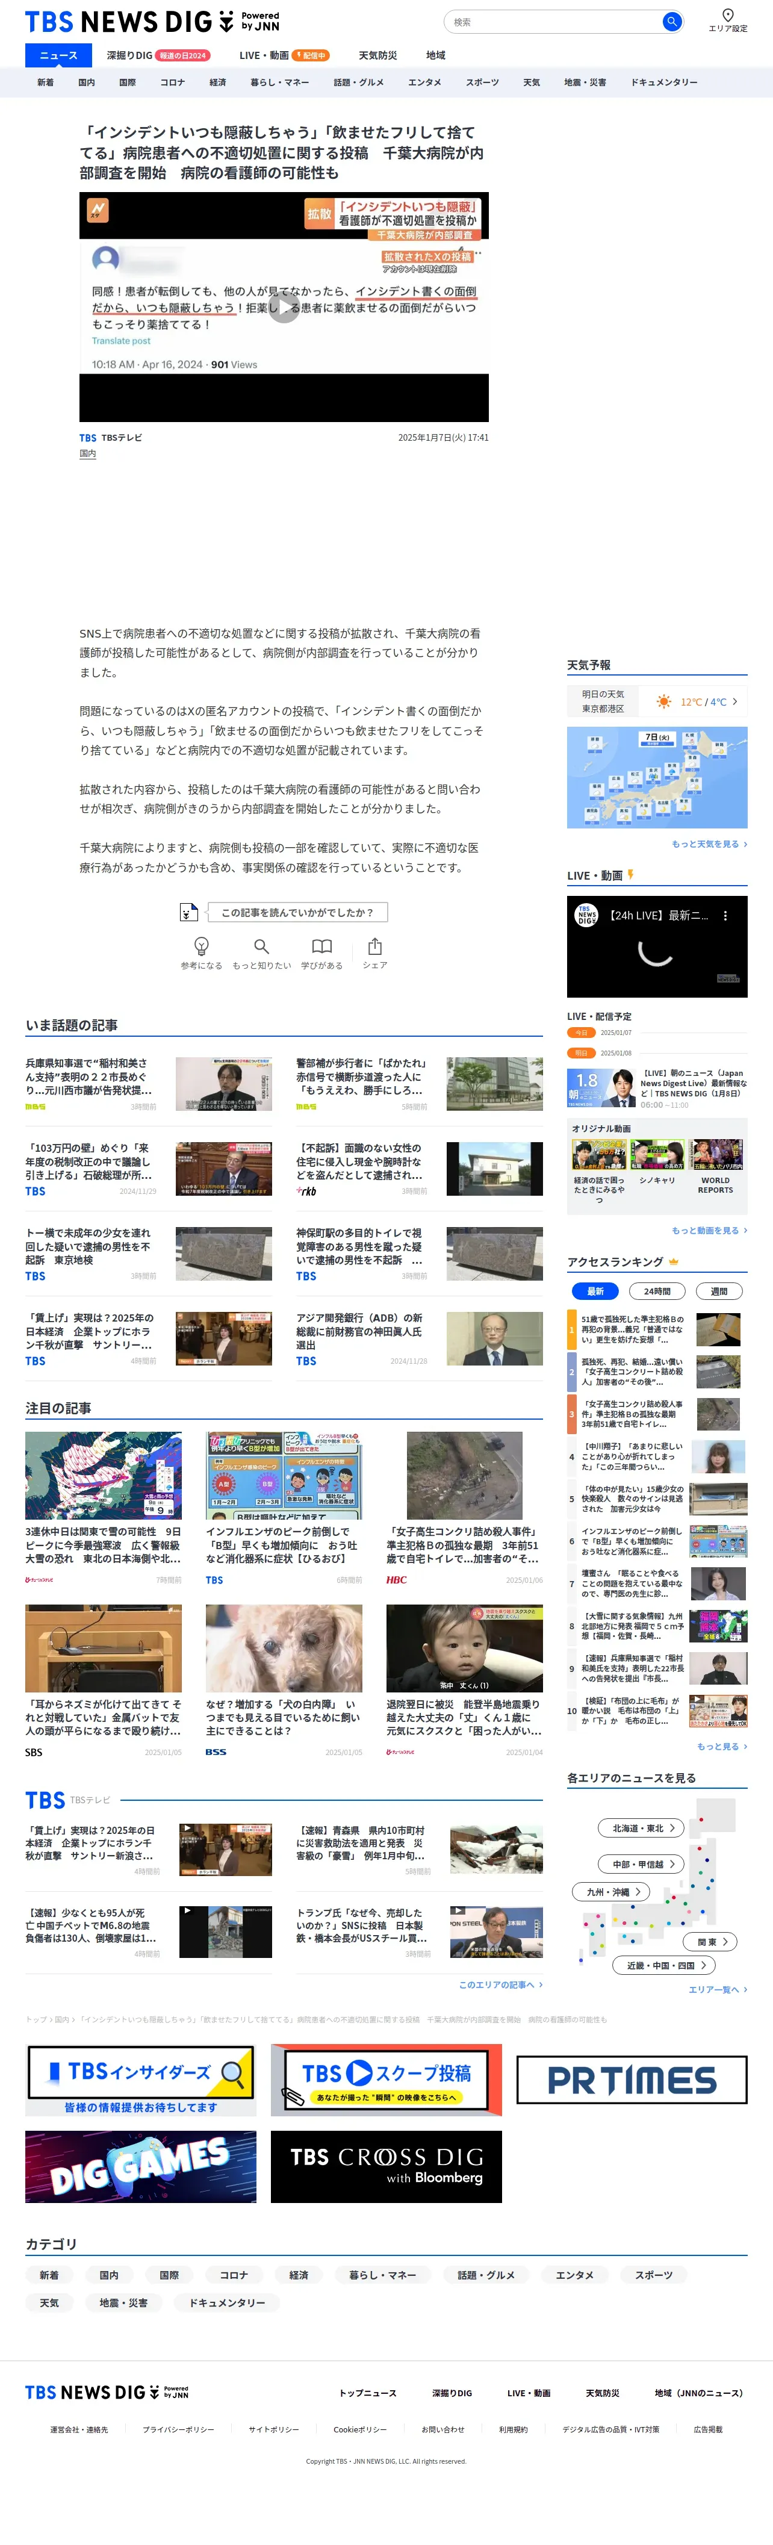The height and width of the screenshot is (2545, 773).
Task: Play the article video
Action: (x=284, y=307)
